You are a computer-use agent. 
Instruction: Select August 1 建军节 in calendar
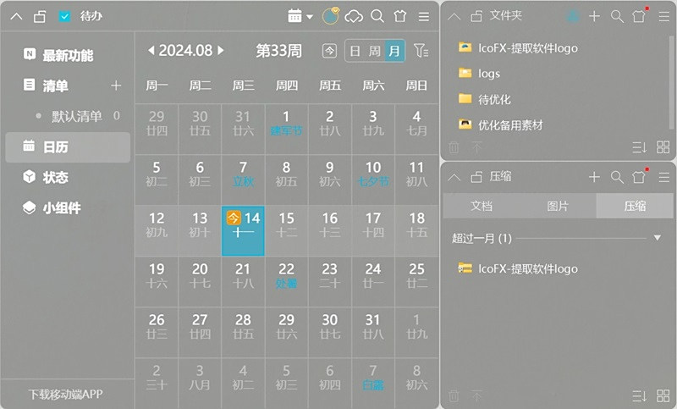[286, 129]
